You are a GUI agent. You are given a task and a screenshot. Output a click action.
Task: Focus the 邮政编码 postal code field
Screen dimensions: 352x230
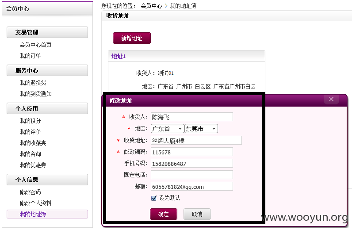pos(192,152)
